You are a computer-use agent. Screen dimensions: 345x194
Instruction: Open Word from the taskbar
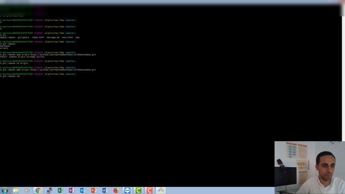105,190
